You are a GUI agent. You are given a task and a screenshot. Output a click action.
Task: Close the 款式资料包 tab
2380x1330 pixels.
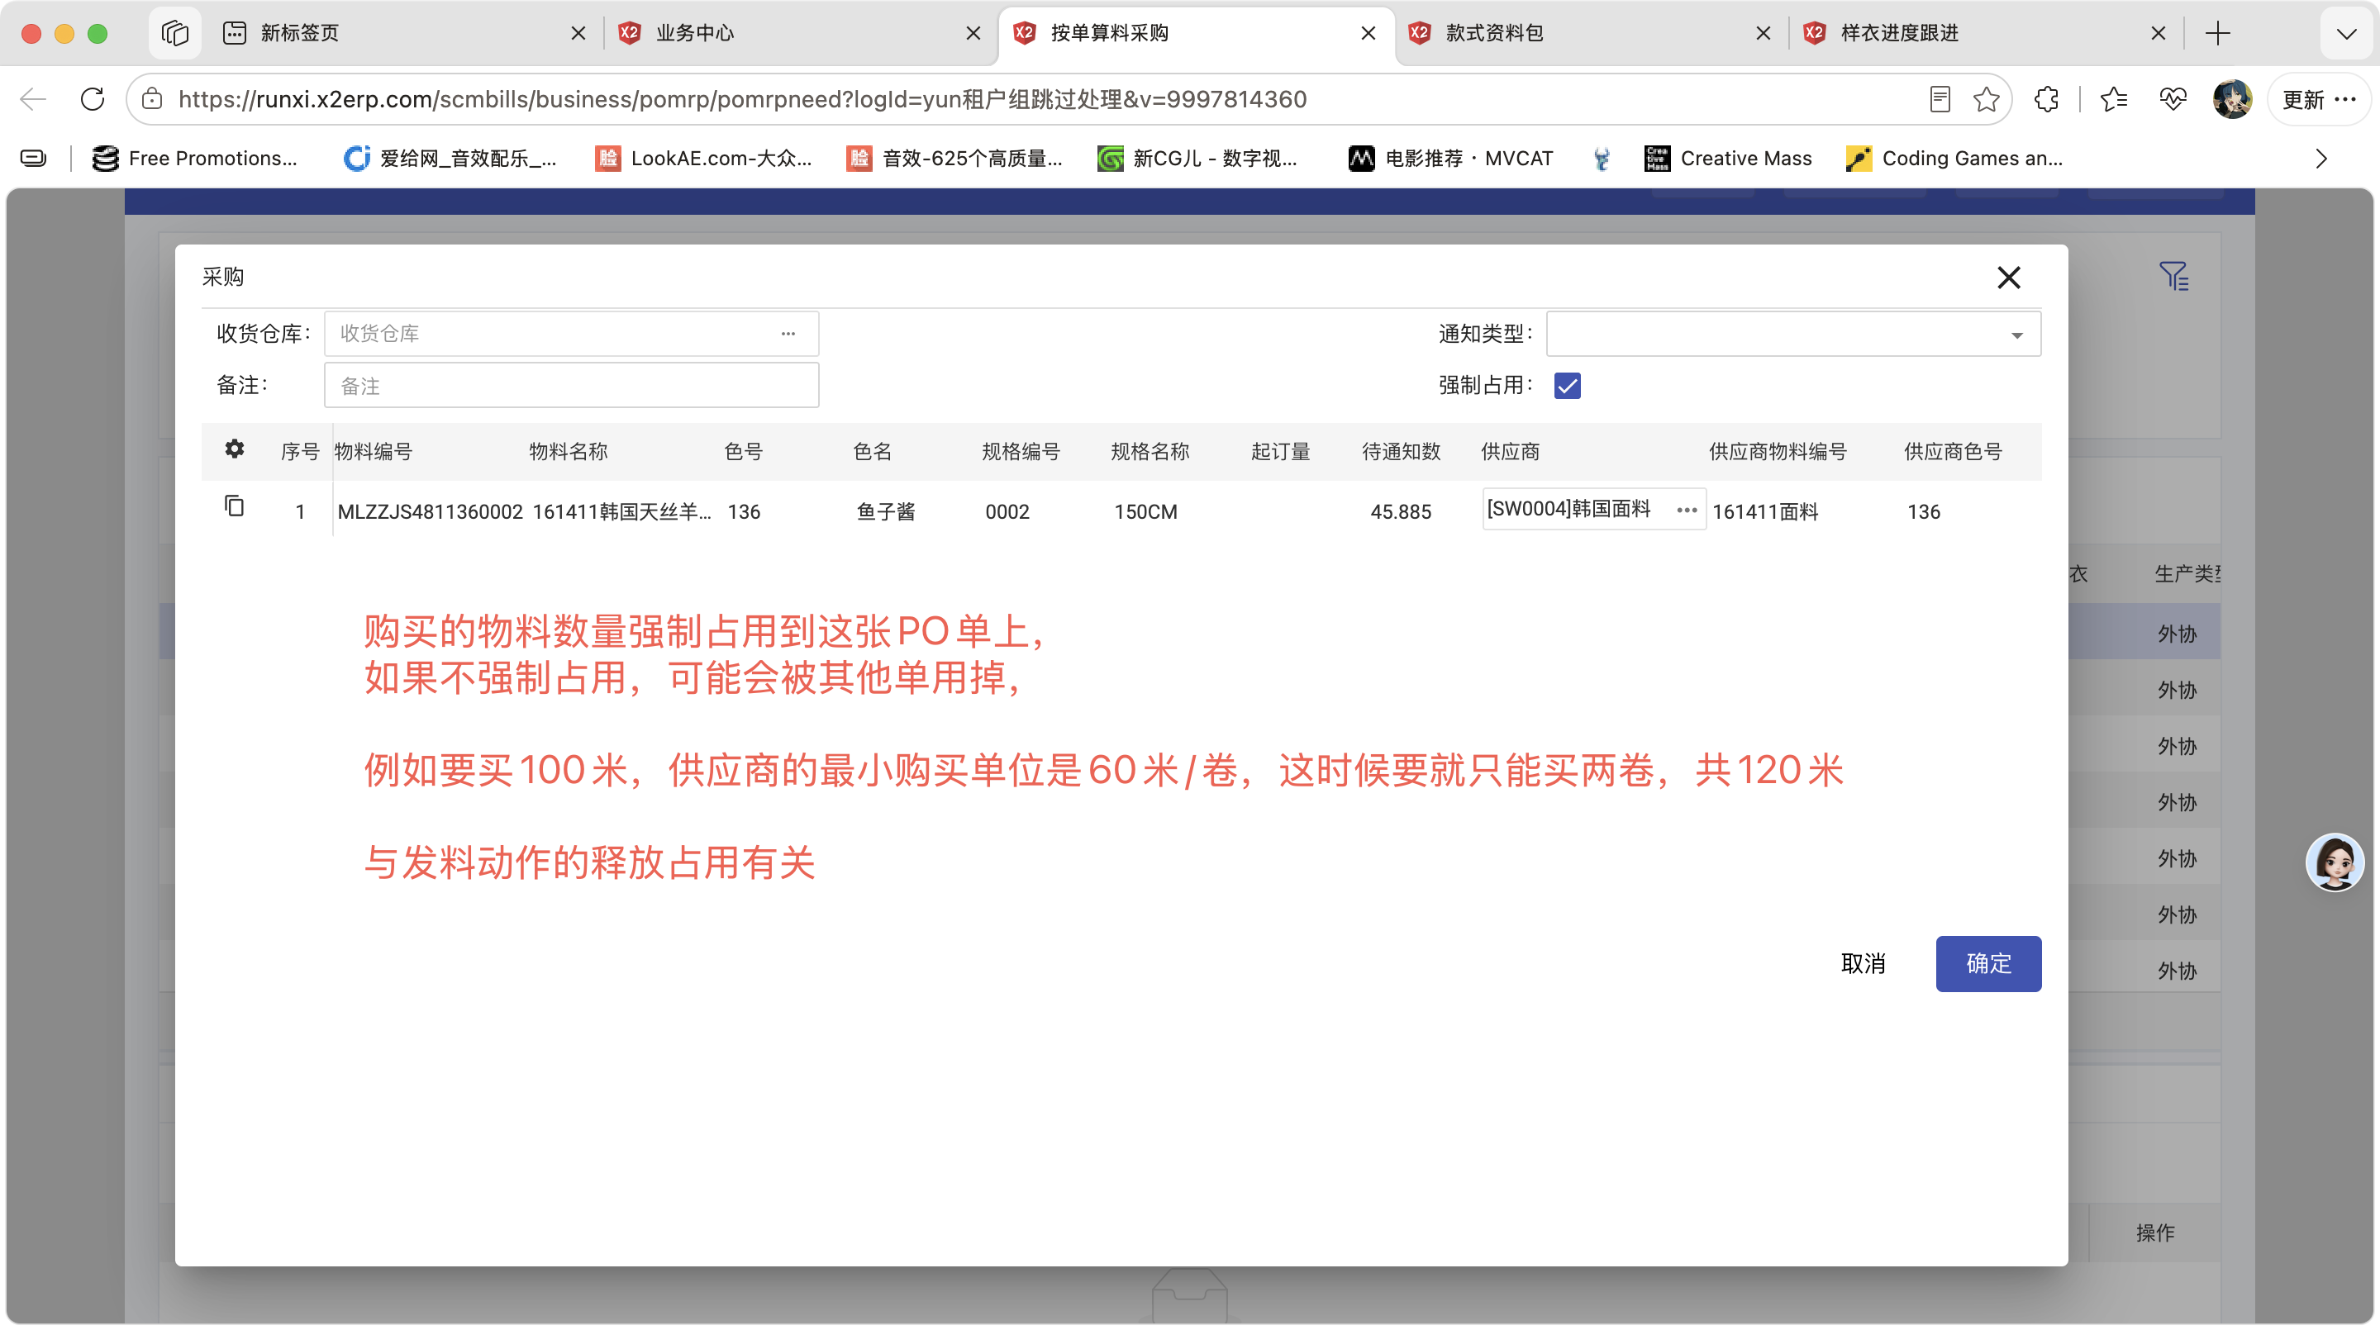pos(1763,33)
